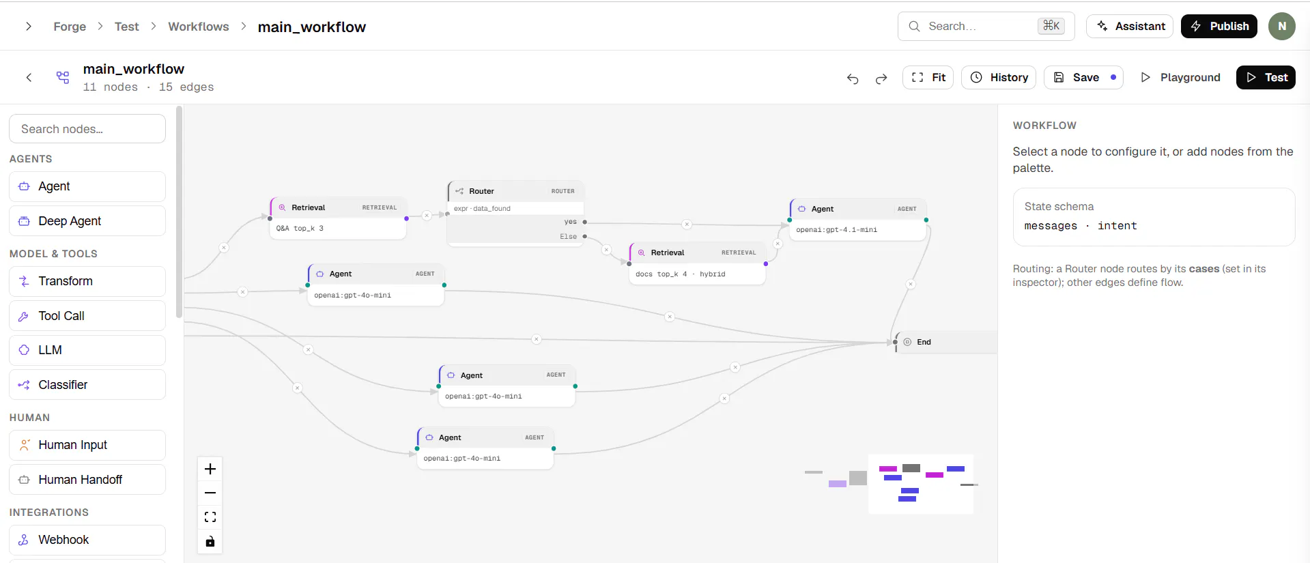Open the Playground
Image resolution: width=1310 pixels, height=563 pixels.
[x=1180, y=77]
